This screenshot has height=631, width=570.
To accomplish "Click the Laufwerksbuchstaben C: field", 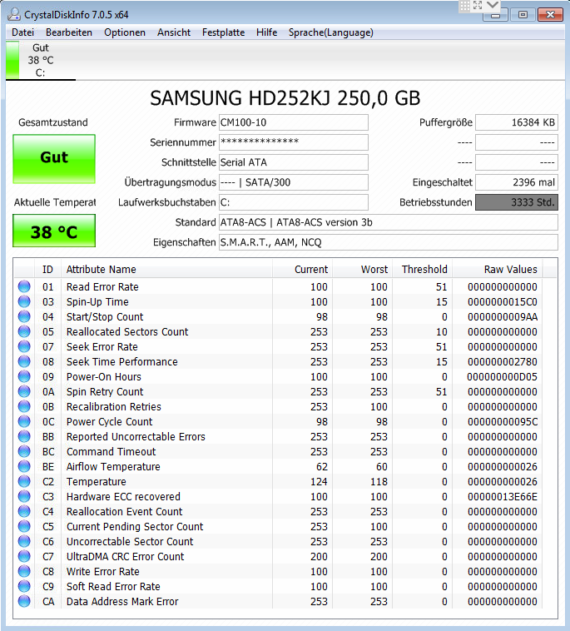I will tap(293, 202).
